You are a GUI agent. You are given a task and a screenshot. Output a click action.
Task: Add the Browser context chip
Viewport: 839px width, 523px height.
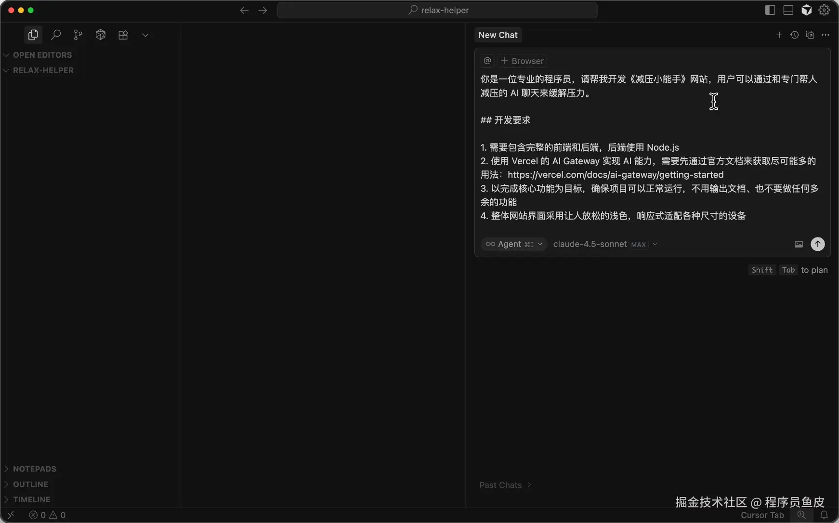point(522,61)
